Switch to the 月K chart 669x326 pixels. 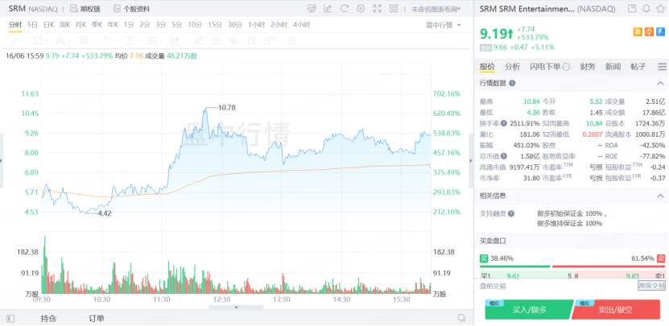point(81,25)
